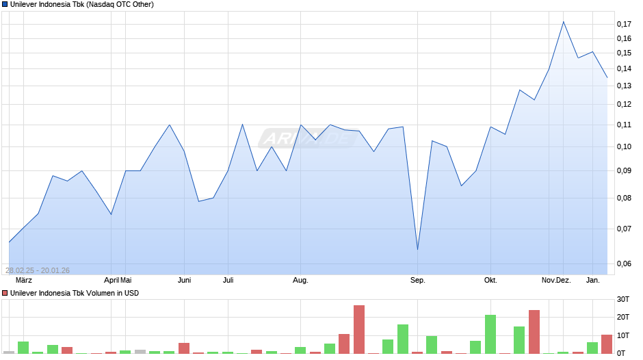Click the tall green volume bar at Okt. gridline
This screenshot has height=360, width=643.
tap(490, 335)
